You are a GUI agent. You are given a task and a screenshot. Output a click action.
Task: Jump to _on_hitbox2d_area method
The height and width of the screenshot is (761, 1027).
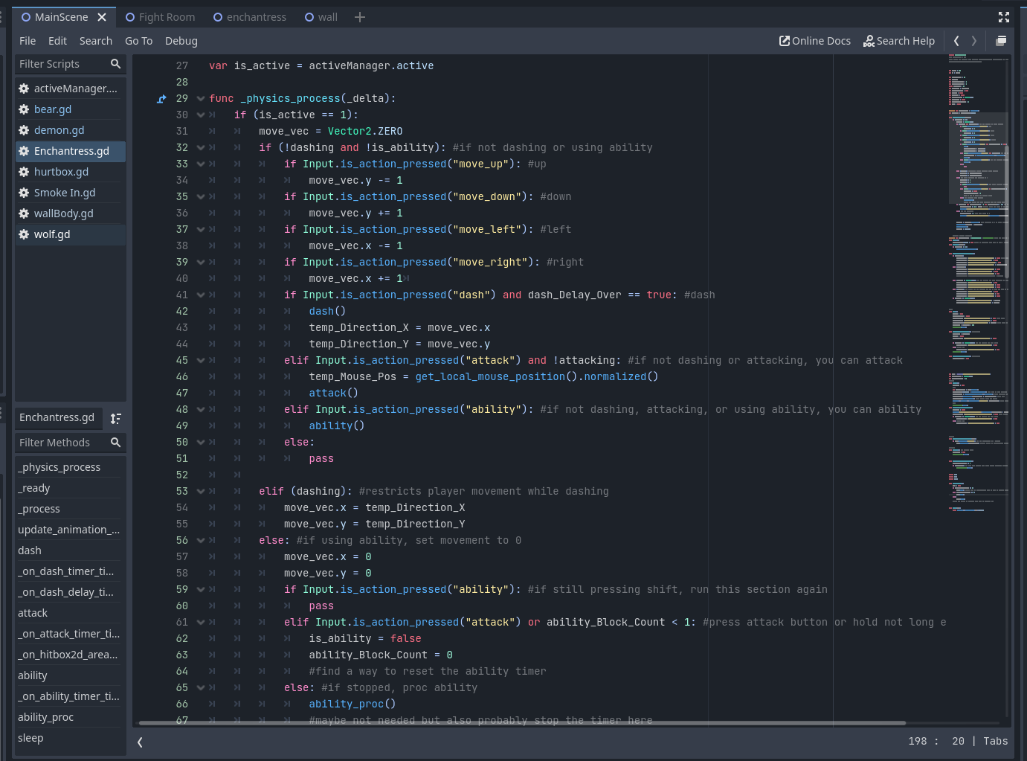[x=68, y=655]
